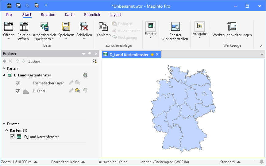Collapse the Karten section in Explorer

tap(4, 68)
